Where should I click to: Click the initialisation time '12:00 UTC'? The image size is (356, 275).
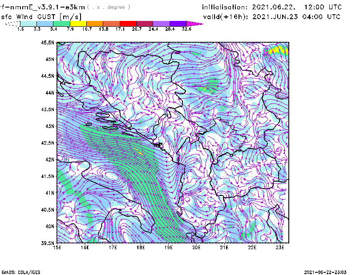click(323, 7)
